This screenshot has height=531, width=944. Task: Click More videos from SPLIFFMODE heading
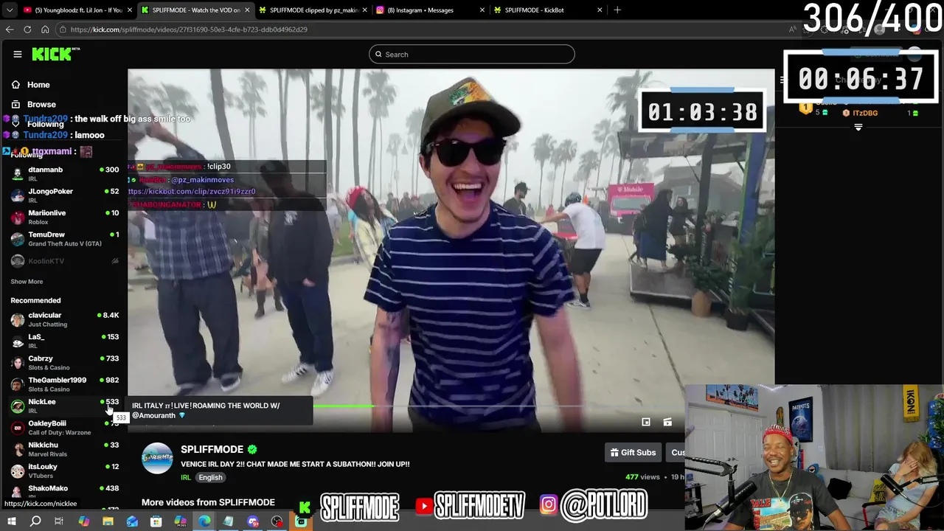(x=208, y=502)
